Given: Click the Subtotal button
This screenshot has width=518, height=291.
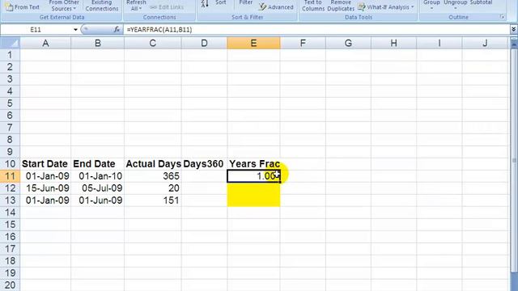Looking at the screenshot, I should (481, 3).
